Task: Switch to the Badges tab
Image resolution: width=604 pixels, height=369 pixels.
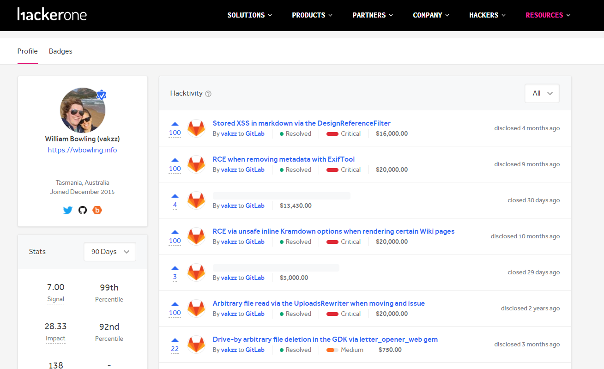Action: 60,51
